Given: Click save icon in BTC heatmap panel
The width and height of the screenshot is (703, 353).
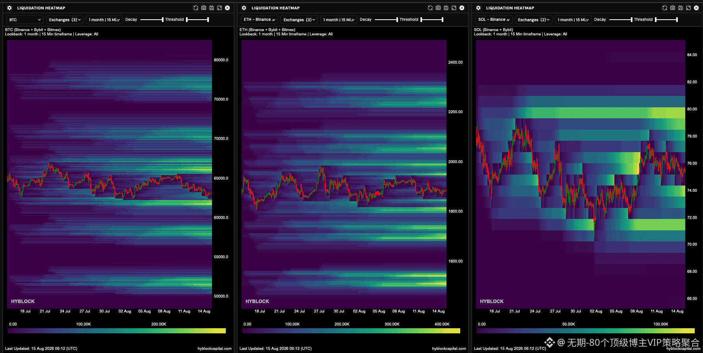Looking at the screenshot, I should (x=212, y=8).
